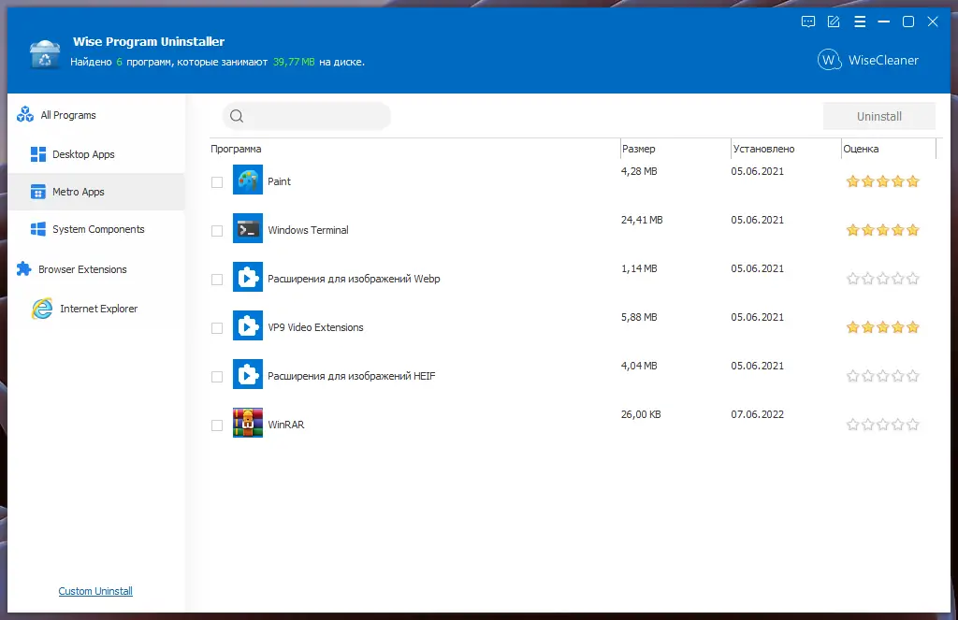
Task: Open the hamburger menu
Action: 860,22
